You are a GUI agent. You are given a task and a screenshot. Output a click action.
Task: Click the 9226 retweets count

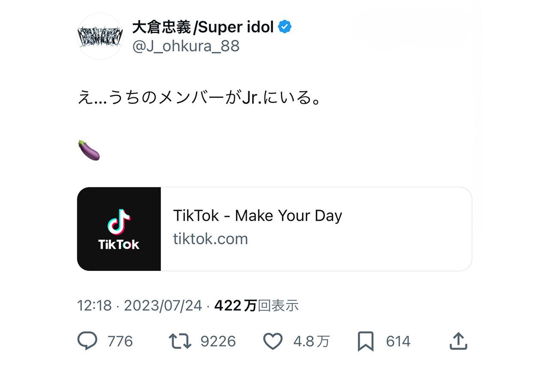tap(219, 342)
